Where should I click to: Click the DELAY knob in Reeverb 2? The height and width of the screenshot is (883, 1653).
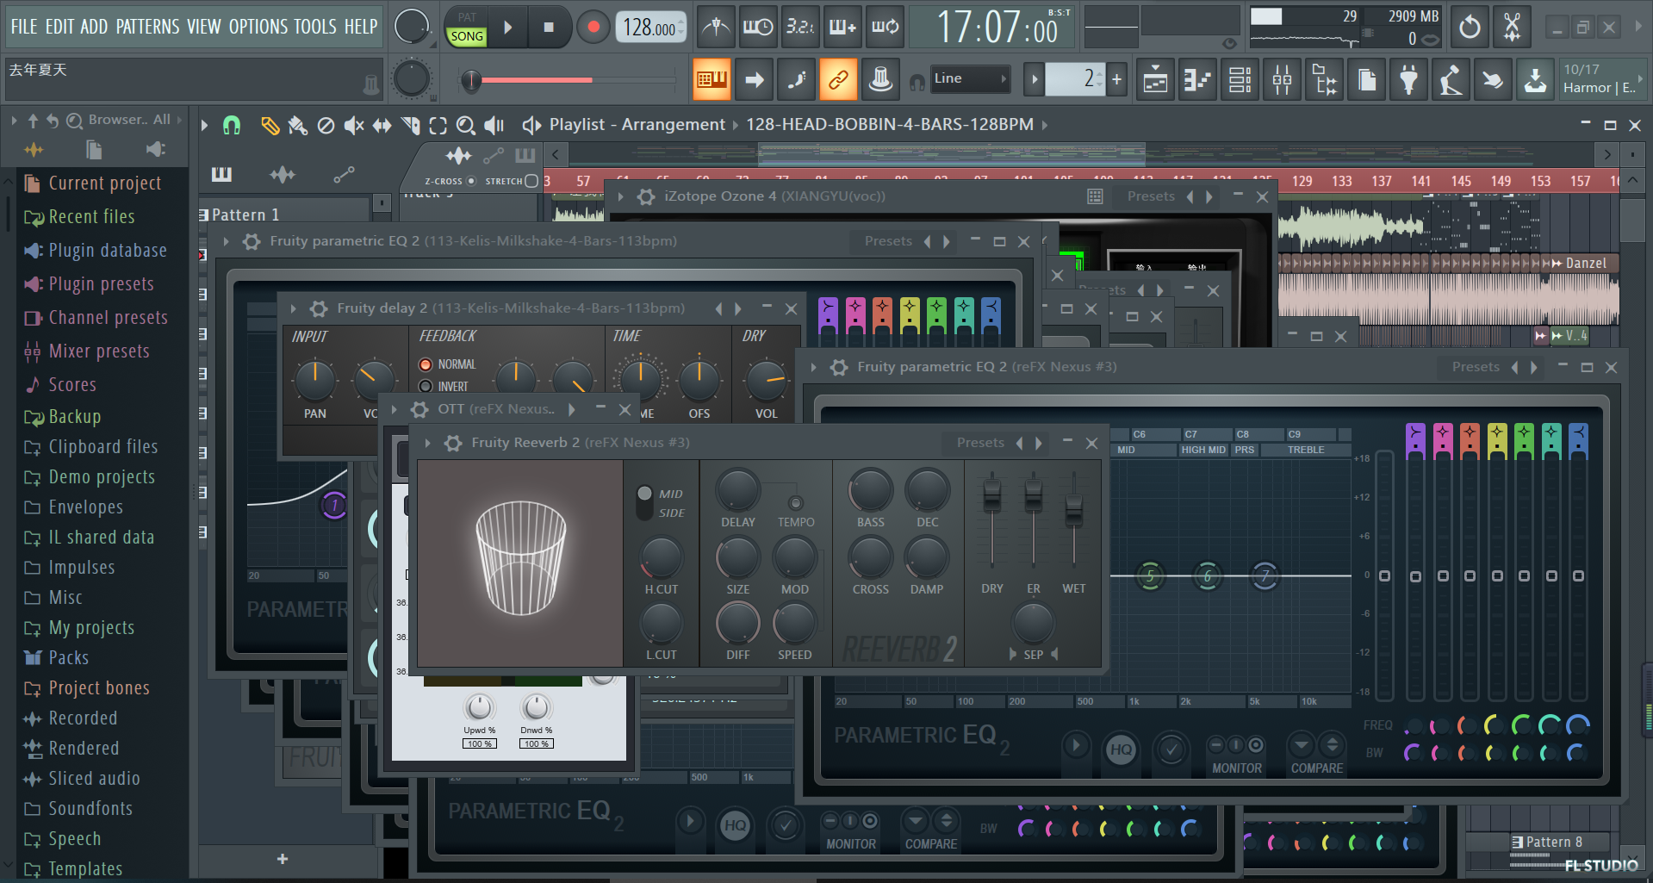738,491
